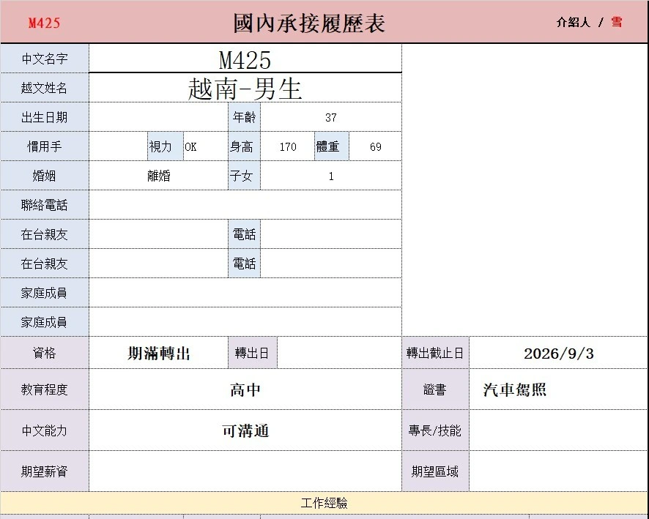This screenshot has width=649, height=519.
Task: Click the 子女 label cell
Action: pos(244,176)
